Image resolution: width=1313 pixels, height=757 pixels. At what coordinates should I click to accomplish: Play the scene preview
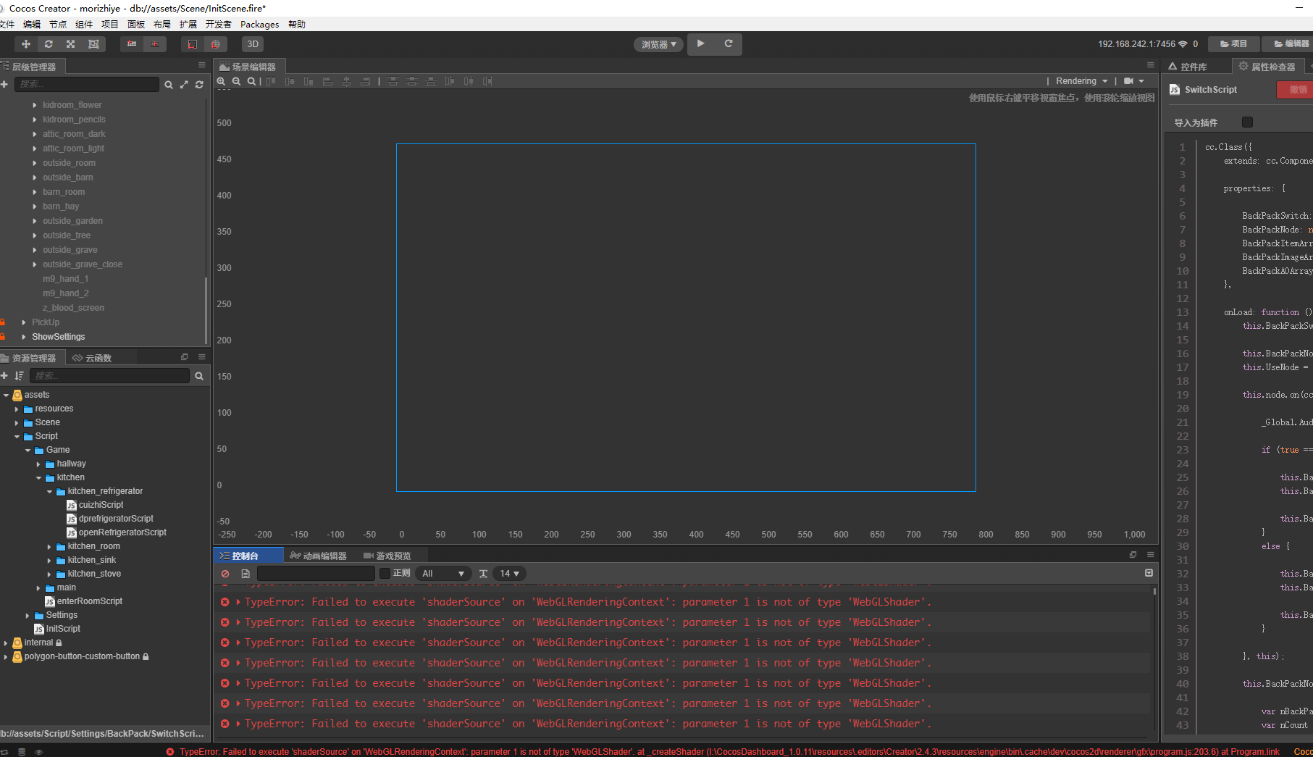point(700,44)
